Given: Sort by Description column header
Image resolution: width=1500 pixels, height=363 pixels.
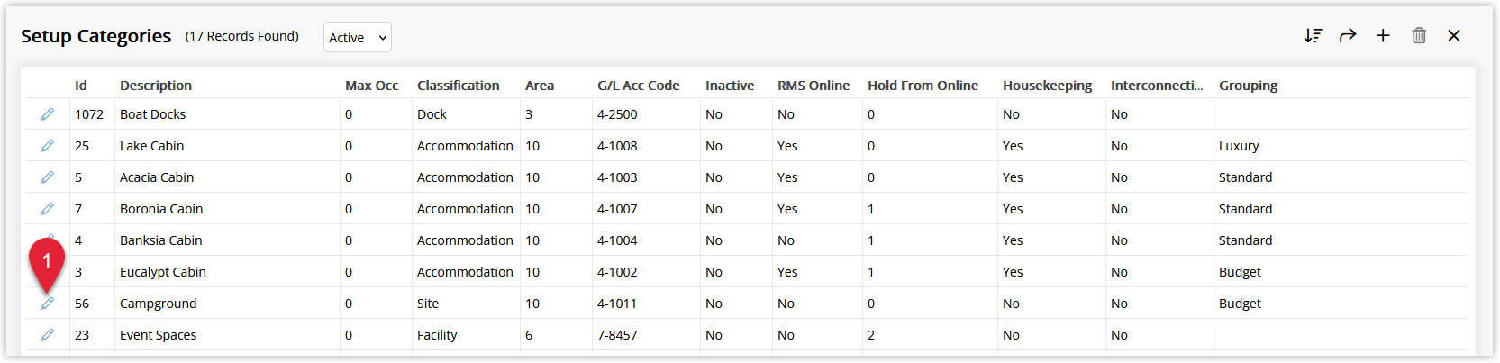Looking at the screenshot, I should click(156, 86).
